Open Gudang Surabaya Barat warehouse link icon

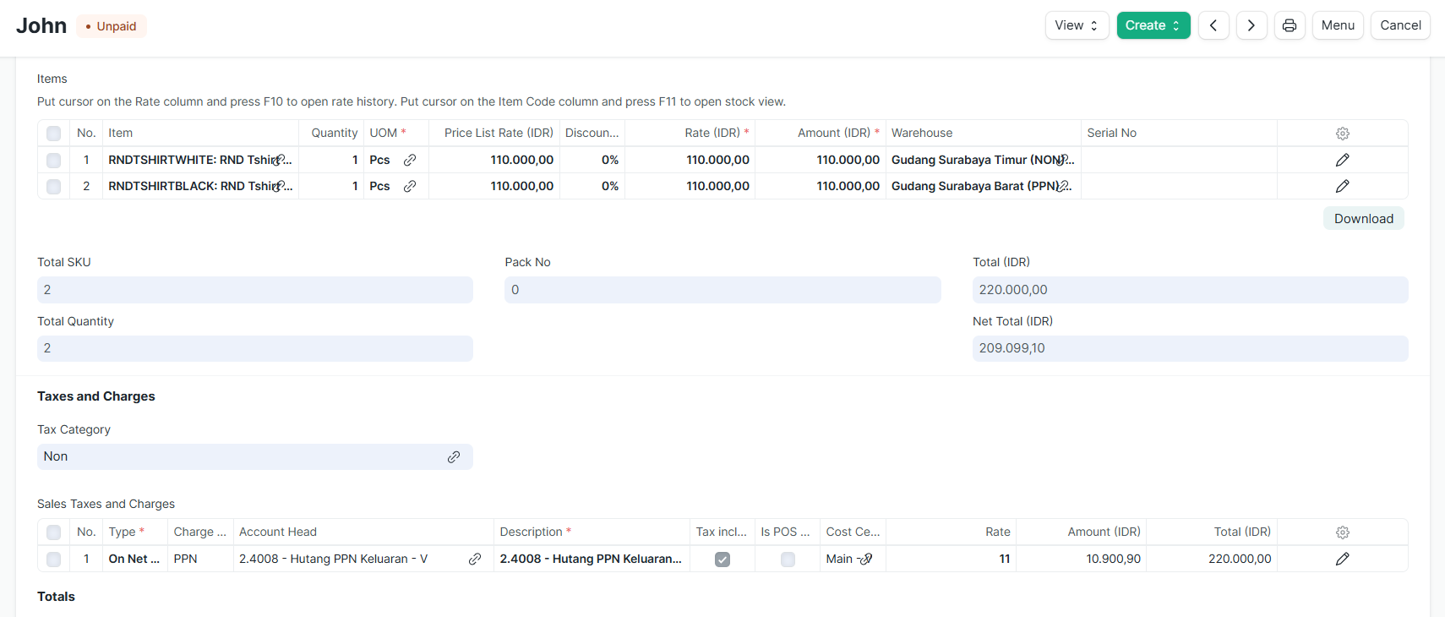click(x=1062, y=186)
